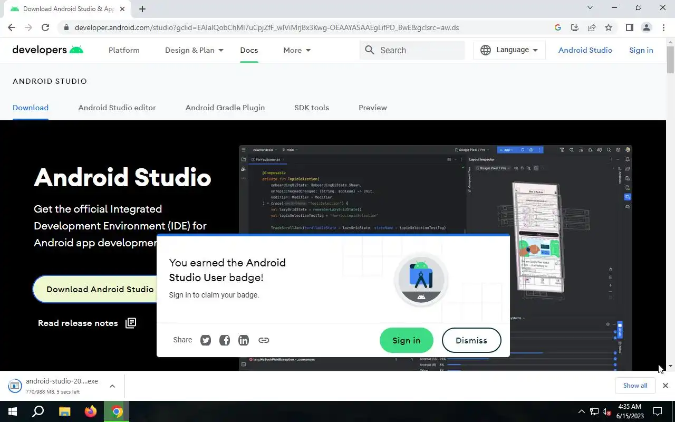Close the downloads bar
The width and height of the screenshot is (675, 422).
pyautogui.click(x=666, y=386)
